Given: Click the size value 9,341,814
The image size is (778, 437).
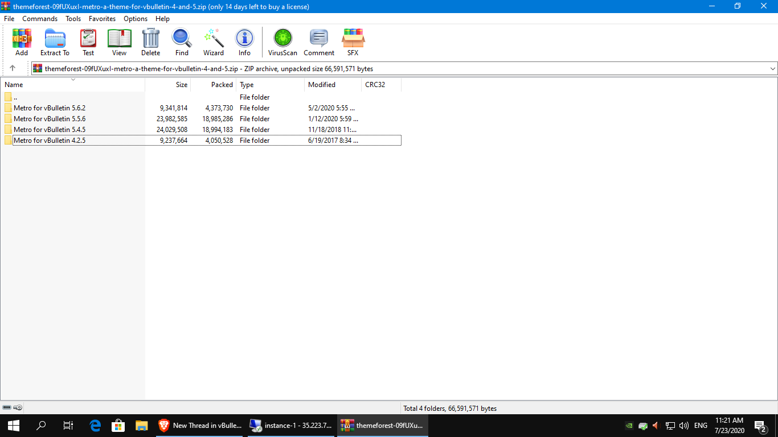Looking at the screenshot, I should point(174,108).
